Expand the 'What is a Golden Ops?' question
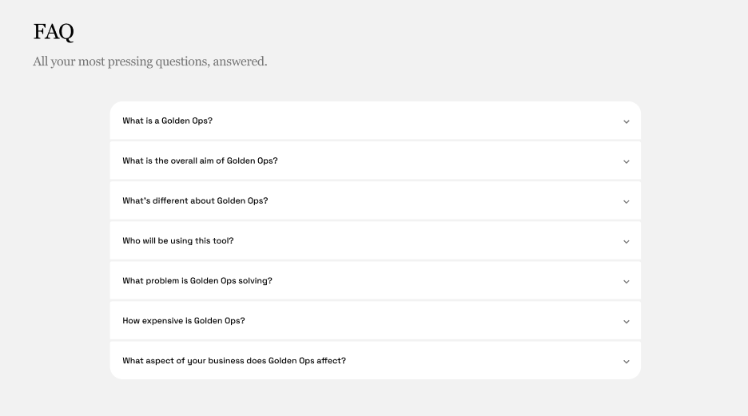 168,121
